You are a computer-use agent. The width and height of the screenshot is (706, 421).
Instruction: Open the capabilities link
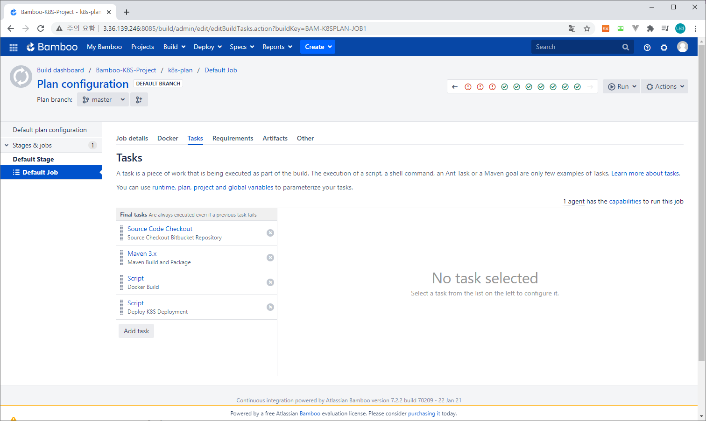click(x=625, y=201)
